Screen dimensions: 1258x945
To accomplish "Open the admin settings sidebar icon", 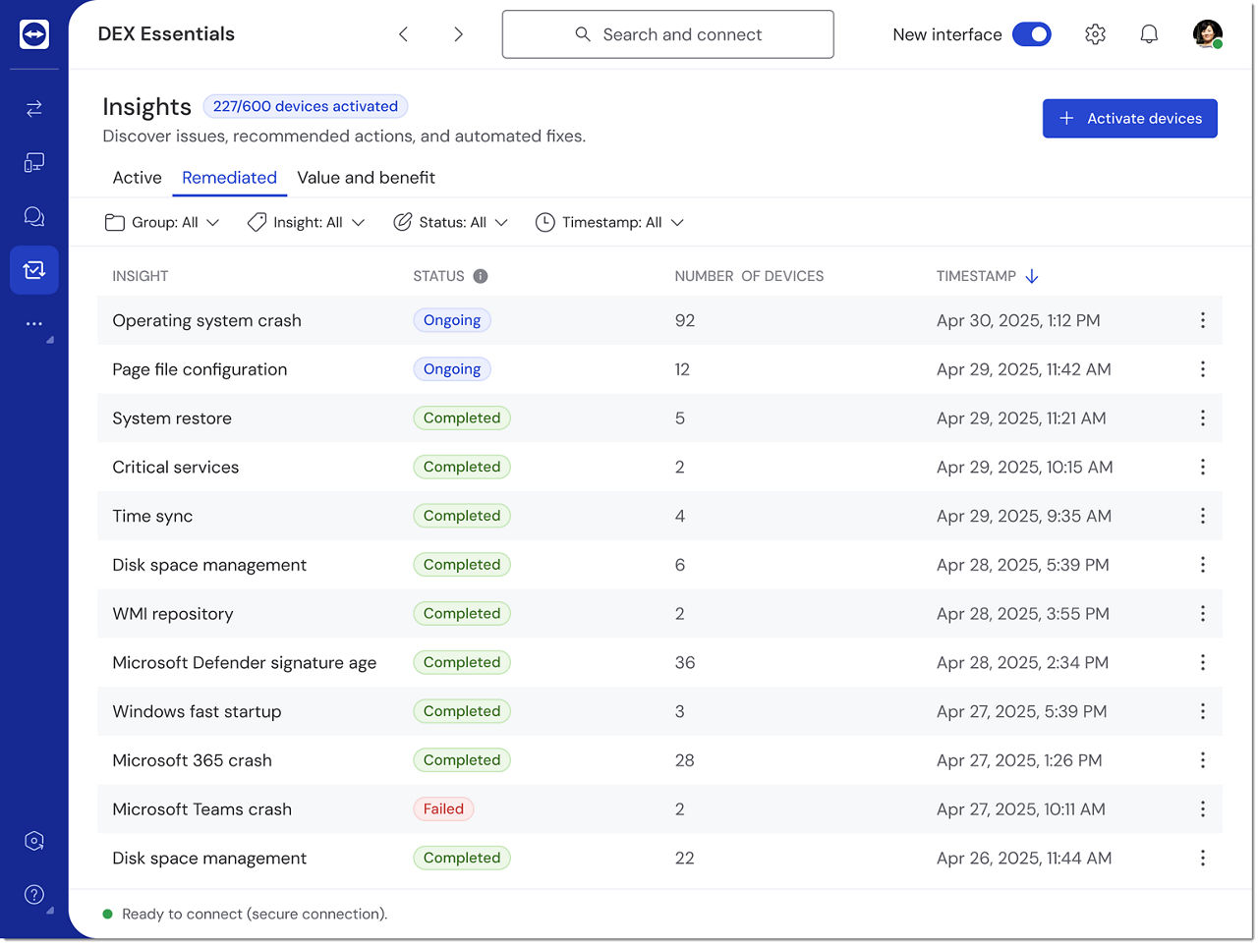I will 34,841.
